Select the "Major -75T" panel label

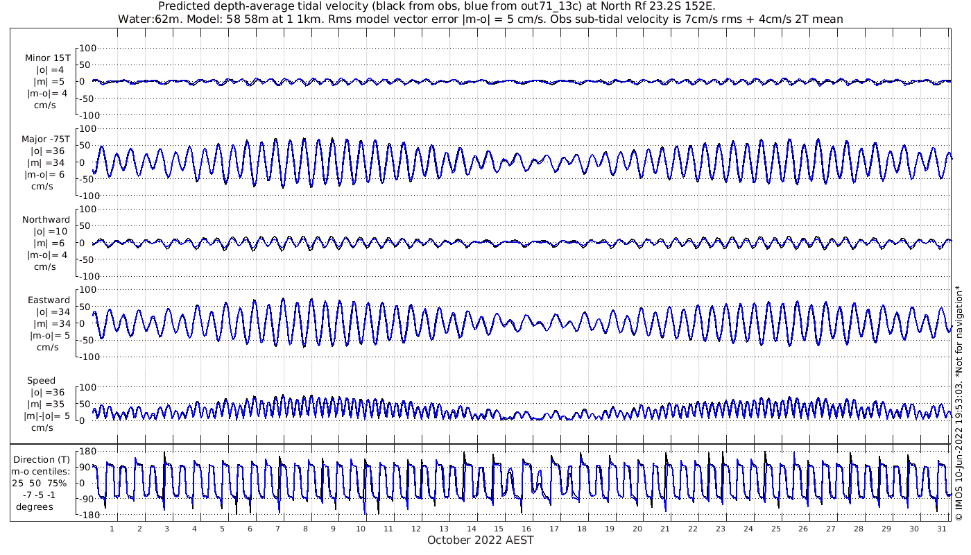pos(46,139)
